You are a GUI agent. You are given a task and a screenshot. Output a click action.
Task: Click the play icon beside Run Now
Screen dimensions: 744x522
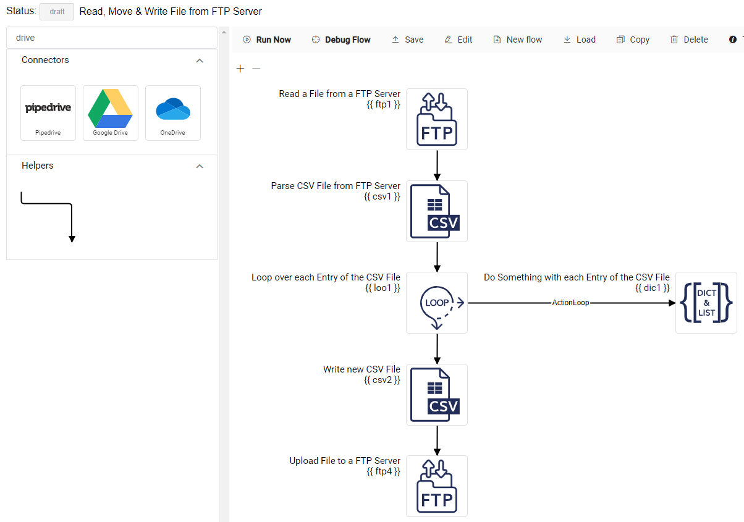point(247,40)
